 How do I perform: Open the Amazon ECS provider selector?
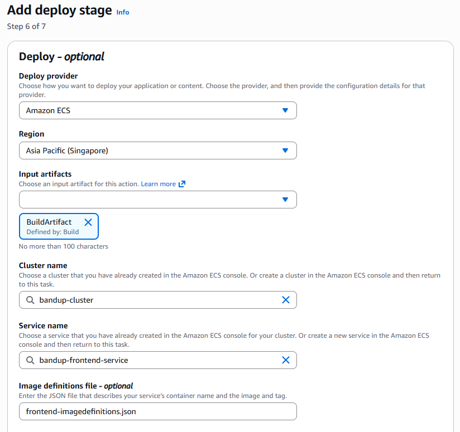(x=156, y=110)
